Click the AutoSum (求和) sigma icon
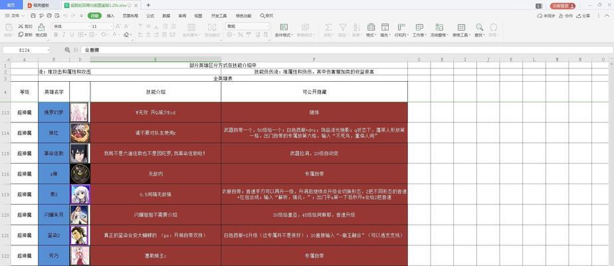614x266 pixels. [328, 27]
